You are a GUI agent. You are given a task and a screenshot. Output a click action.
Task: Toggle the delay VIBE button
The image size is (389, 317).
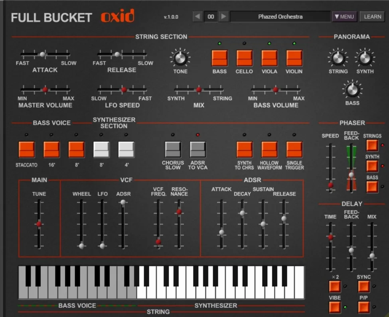(x=335, y=307)
